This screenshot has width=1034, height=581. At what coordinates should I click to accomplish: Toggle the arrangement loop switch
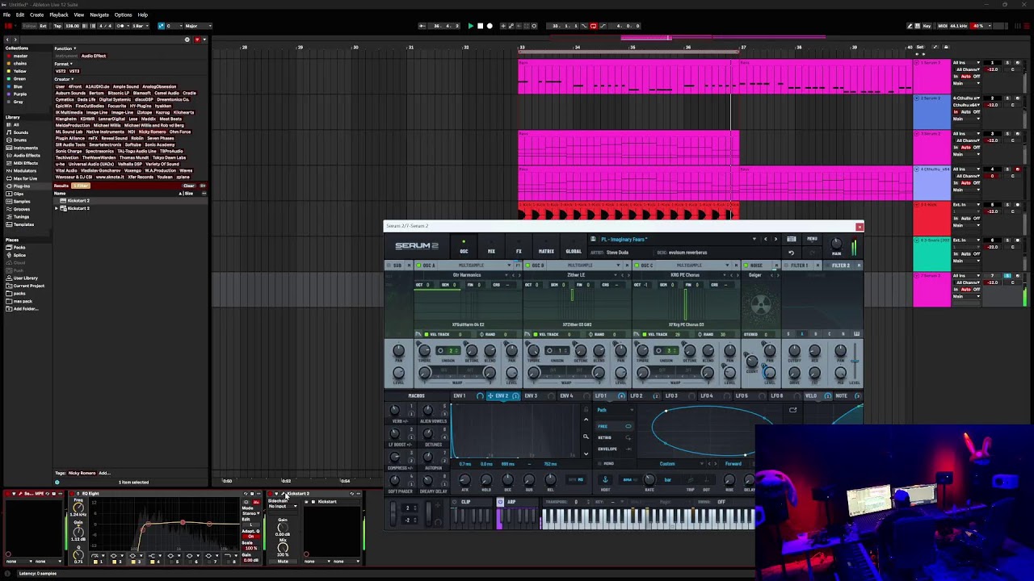click(x=593, y=26)
